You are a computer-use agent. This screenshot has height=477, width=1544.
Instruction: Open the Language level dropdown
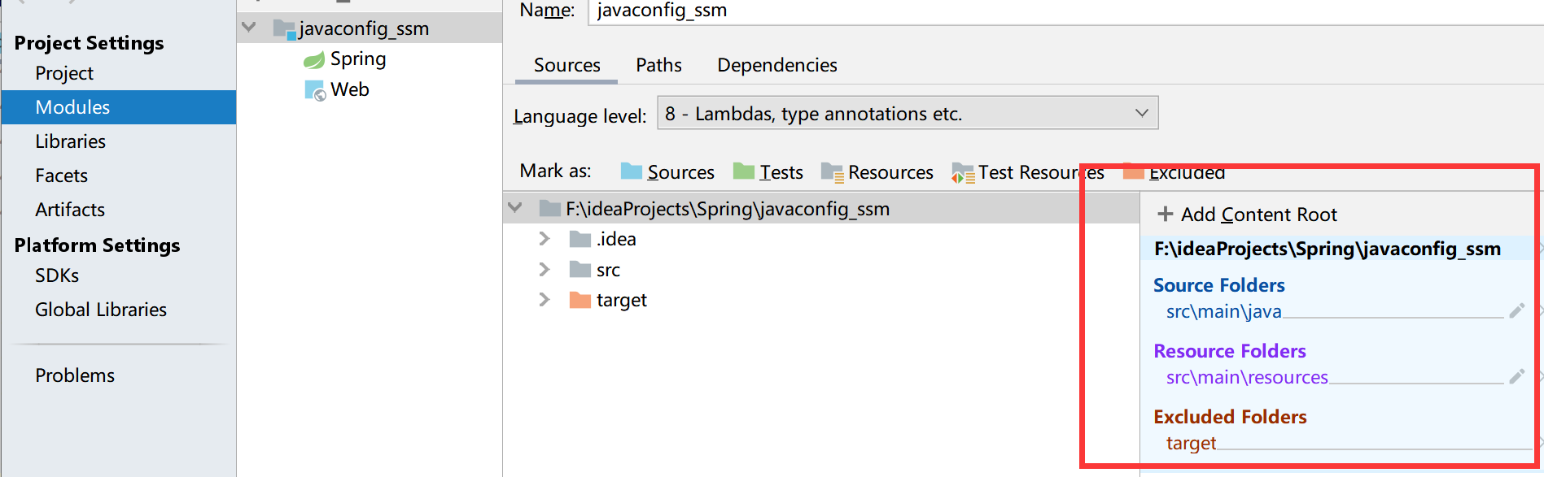click(x=907, y=114)
